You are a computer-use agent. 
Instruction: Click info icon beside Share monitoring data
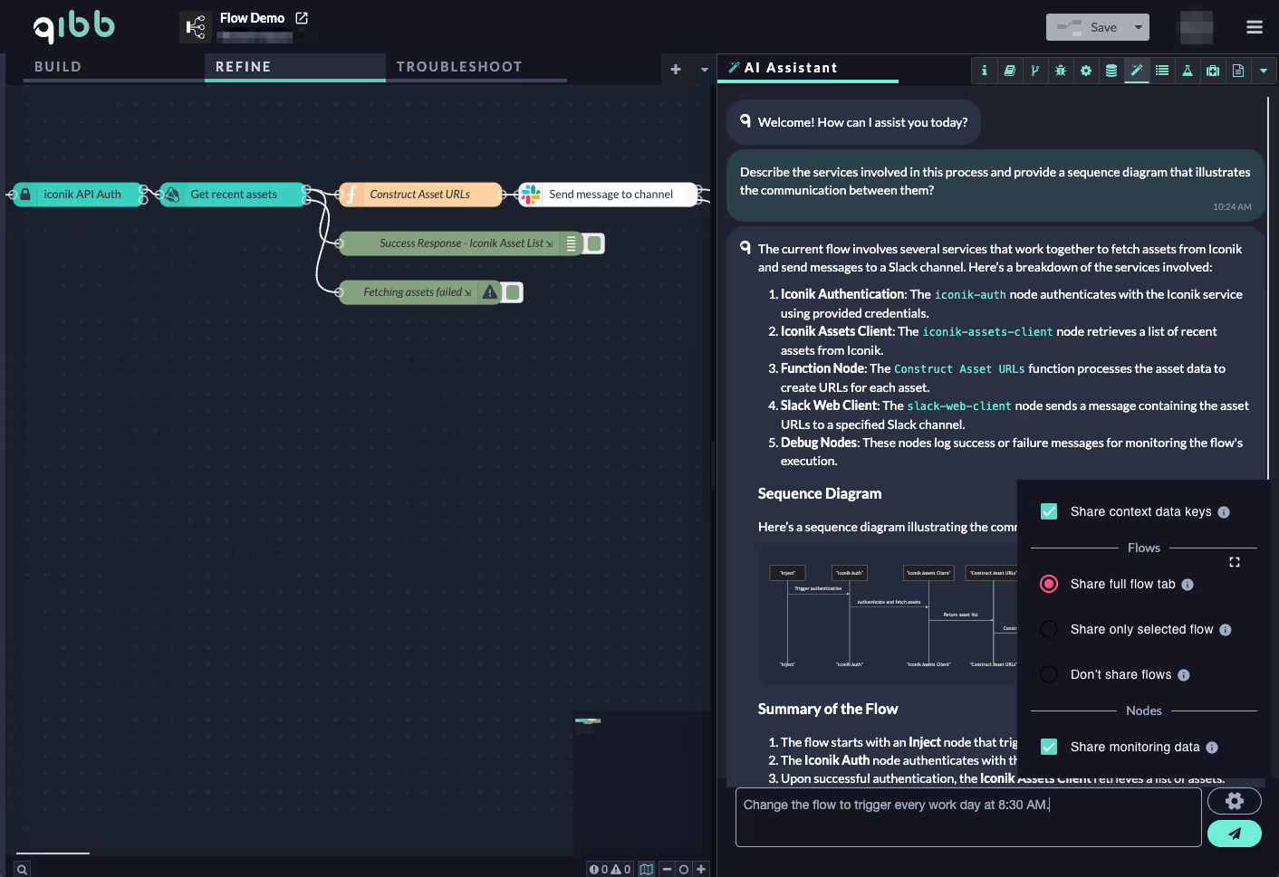(1212, 748)
